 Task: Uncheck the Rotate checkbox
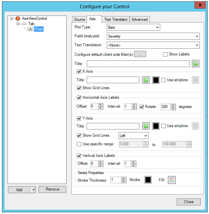(x=142, y=107)
